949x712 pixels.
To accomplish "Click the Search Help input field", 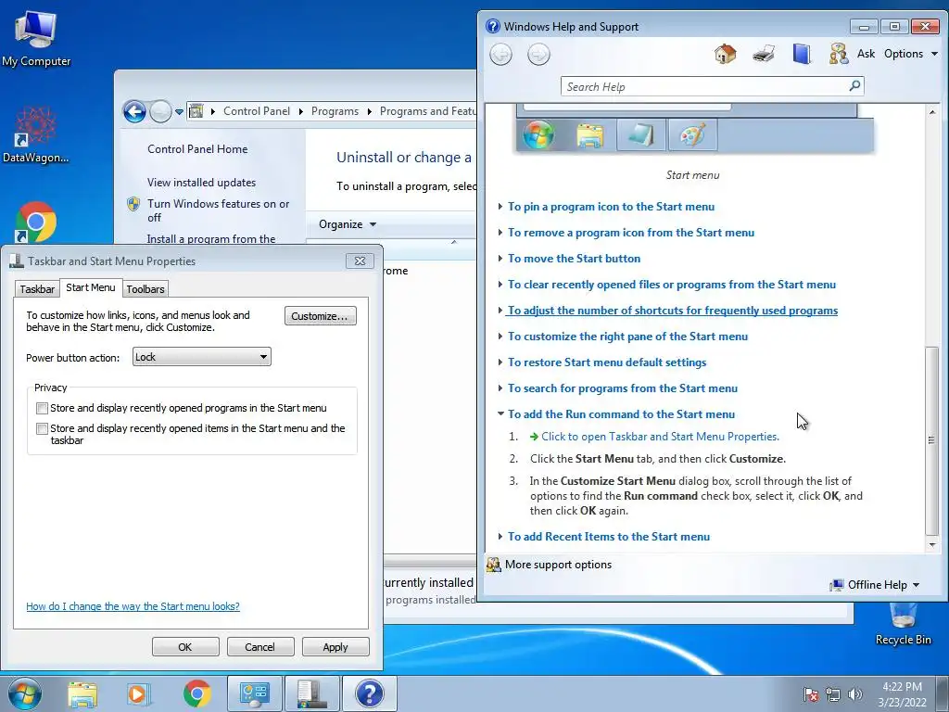I will (x=704, y=86).
